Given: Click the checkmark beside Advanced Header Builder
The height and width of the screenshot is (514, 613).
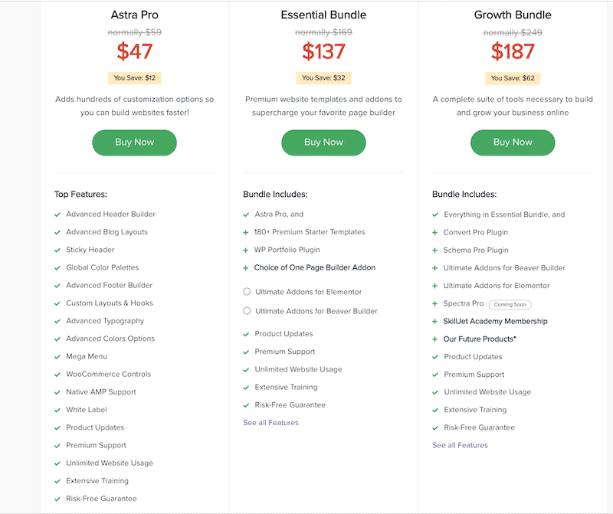Looking at the screenshot, I should [x=57, y=214].
